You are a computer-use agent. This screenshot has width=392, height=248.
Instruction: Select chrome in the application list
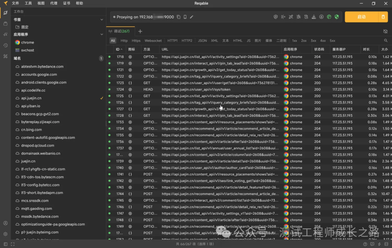[58, 42]
